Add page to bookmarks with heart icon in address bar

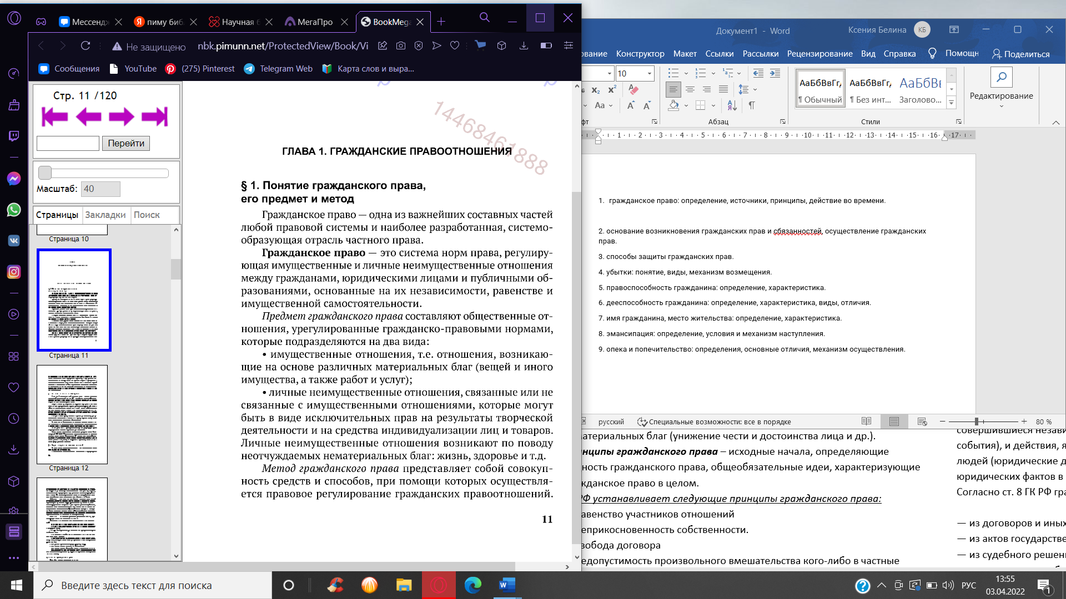point(455,45)
